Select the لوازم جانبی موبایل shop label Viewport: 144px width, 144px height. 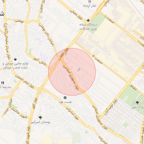[15, 66]
